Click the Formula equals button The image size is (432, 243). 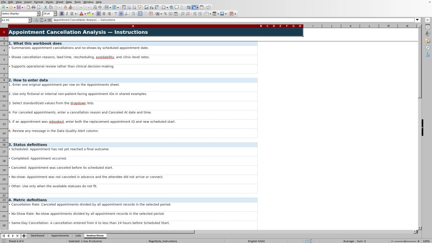(x=49, y=20)
